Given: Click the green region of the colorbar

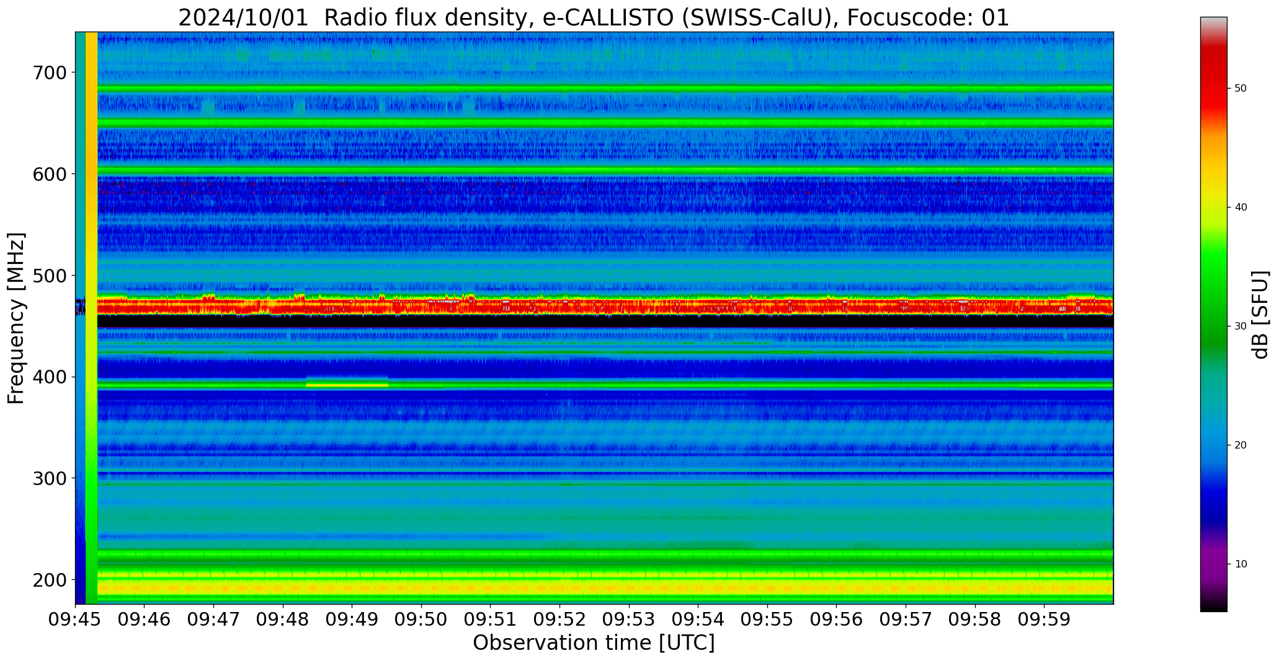Looking at the screenshot, I should point(1213,297).
